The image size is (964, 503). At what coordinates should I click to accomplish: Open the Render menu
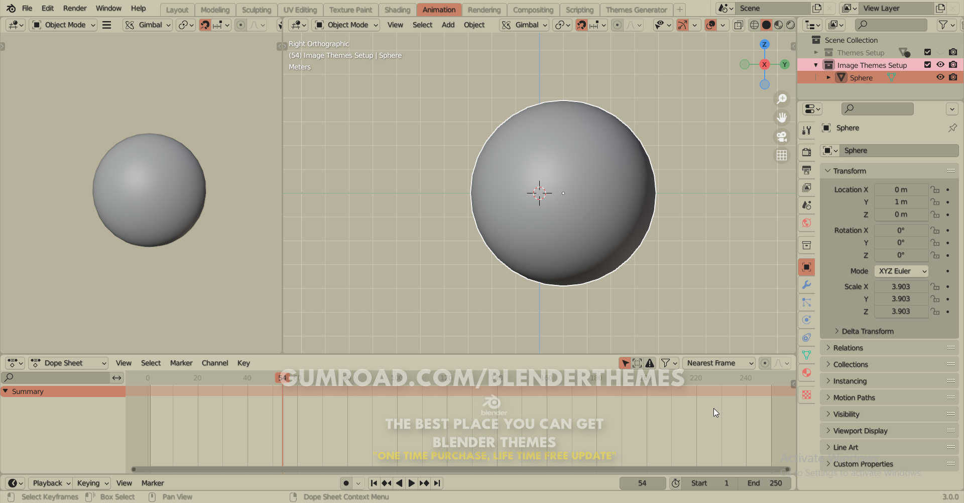[75, 9]
